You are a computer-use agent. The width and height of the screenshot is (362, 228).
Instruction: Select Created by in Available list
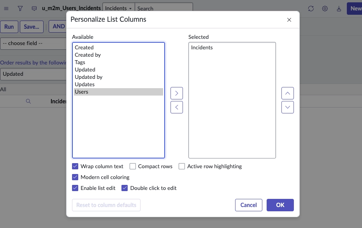(x=88, y=55)
